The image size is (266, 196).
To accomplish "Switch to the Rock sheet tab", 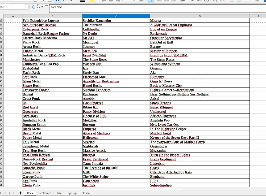I will click(x=30, y=193).
